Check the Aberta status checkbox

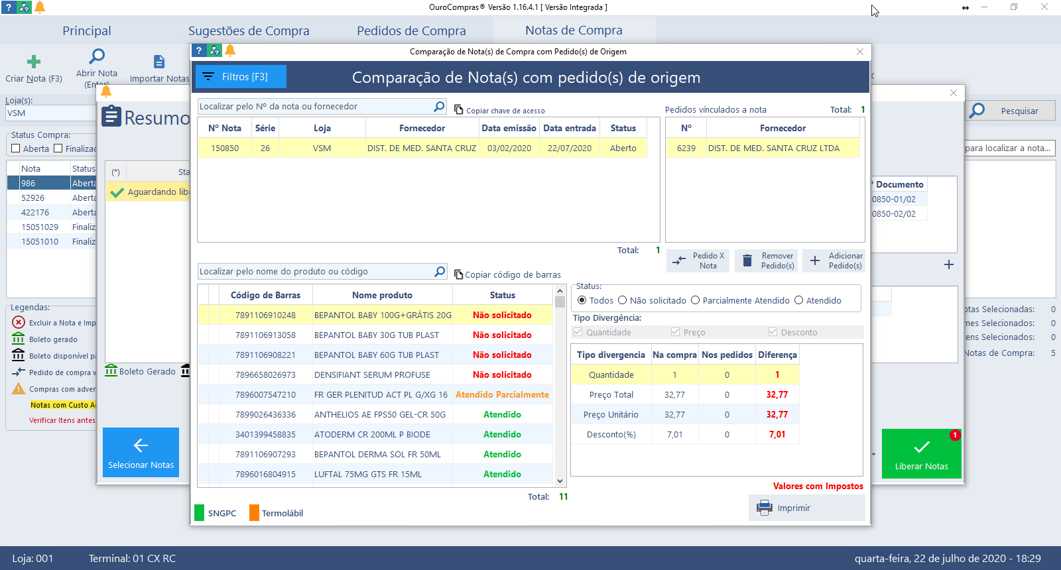click(x=16, y=148)
